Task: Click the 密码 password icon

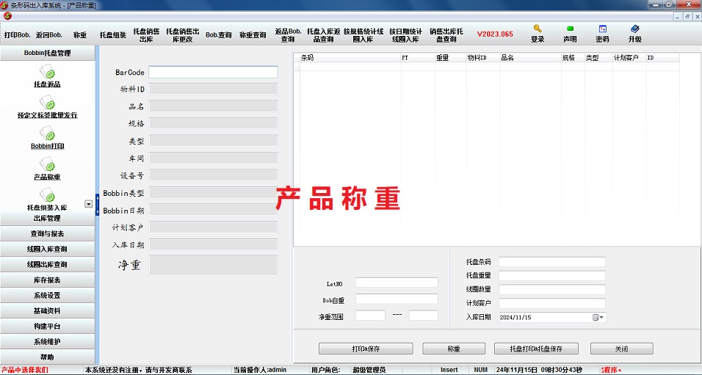Action: point(602,29)
